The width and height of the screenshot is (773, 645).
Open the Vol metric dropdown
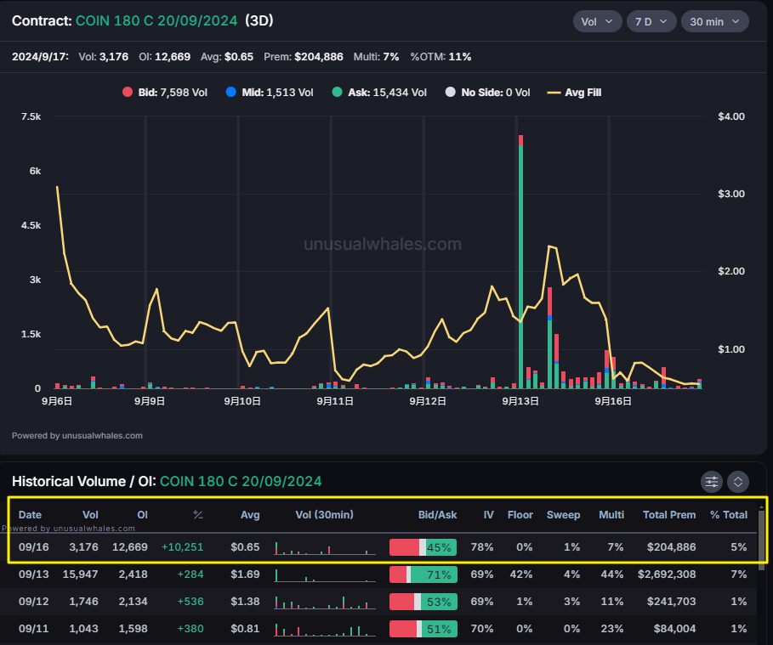tap(597, 21)
